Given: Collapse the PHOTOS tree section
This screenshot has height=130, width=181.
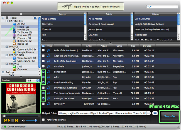Looking at the screenshot, I should click(x=7, y=47).
